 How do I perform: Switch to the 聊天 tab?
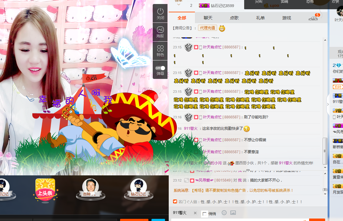tap(208, 18)
